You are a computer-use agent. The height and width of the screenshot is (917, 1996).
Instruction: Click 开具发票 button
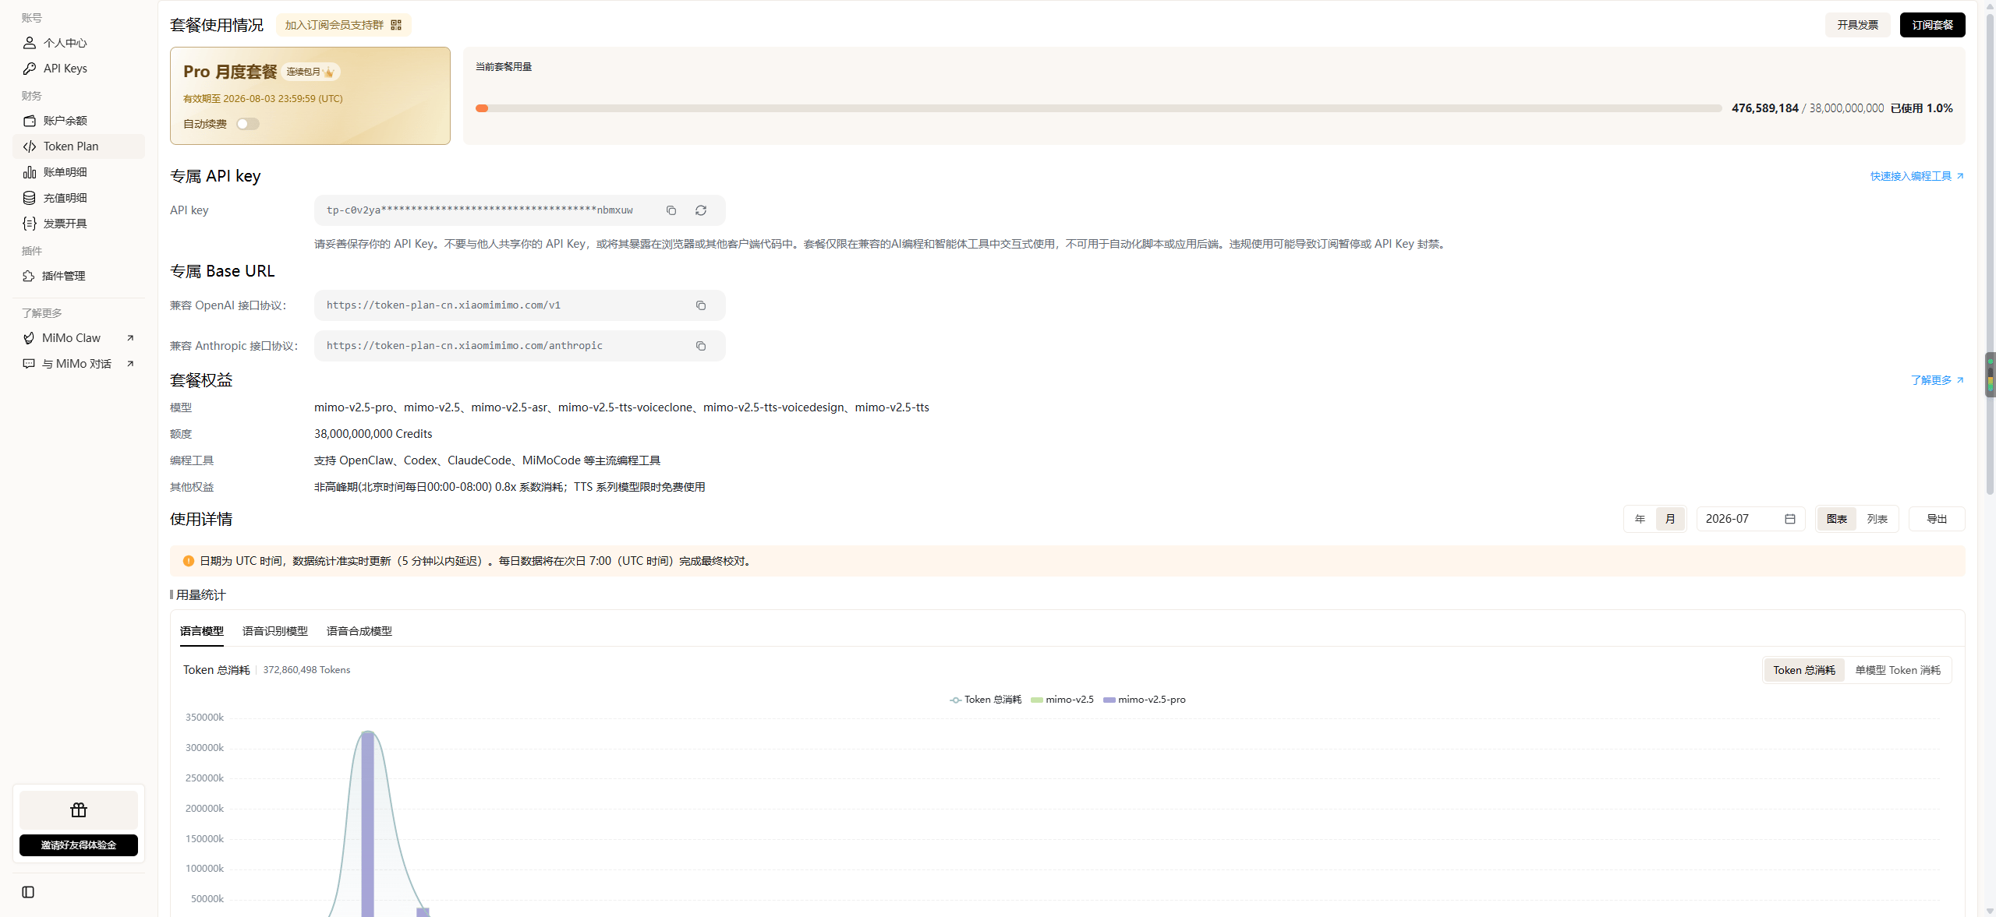coord(1857,25)
